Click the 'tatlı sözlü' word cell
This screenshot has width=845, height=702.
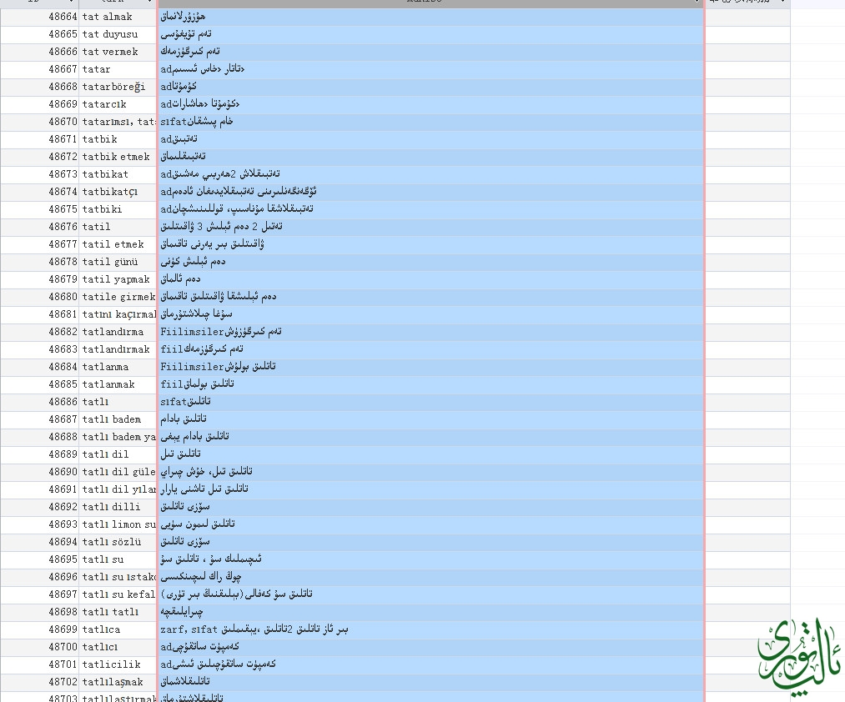[118, 542]
